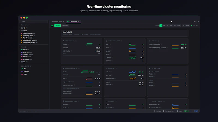Click the Filter input field
Screen dimensions: 218x122
click(34, 22)
